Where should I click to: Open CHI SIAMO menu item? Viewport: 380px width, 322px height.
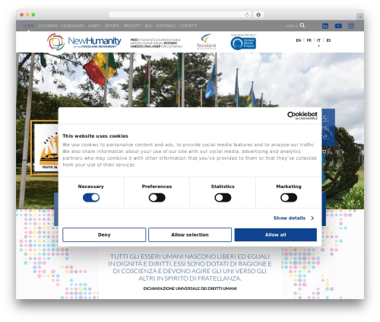click(x=48, y=26)
